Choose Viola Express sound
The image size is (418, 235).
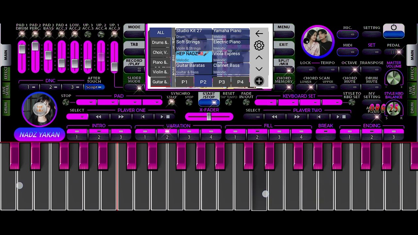pos(231,56)
